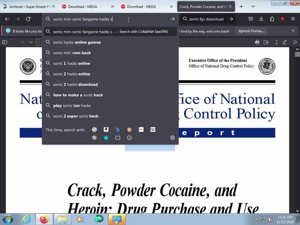Image resolution: width=300 pixels, height=225 pixels.
Task: Close the Archives – Super Smash Flash tab
Action: tap(54, 6)
